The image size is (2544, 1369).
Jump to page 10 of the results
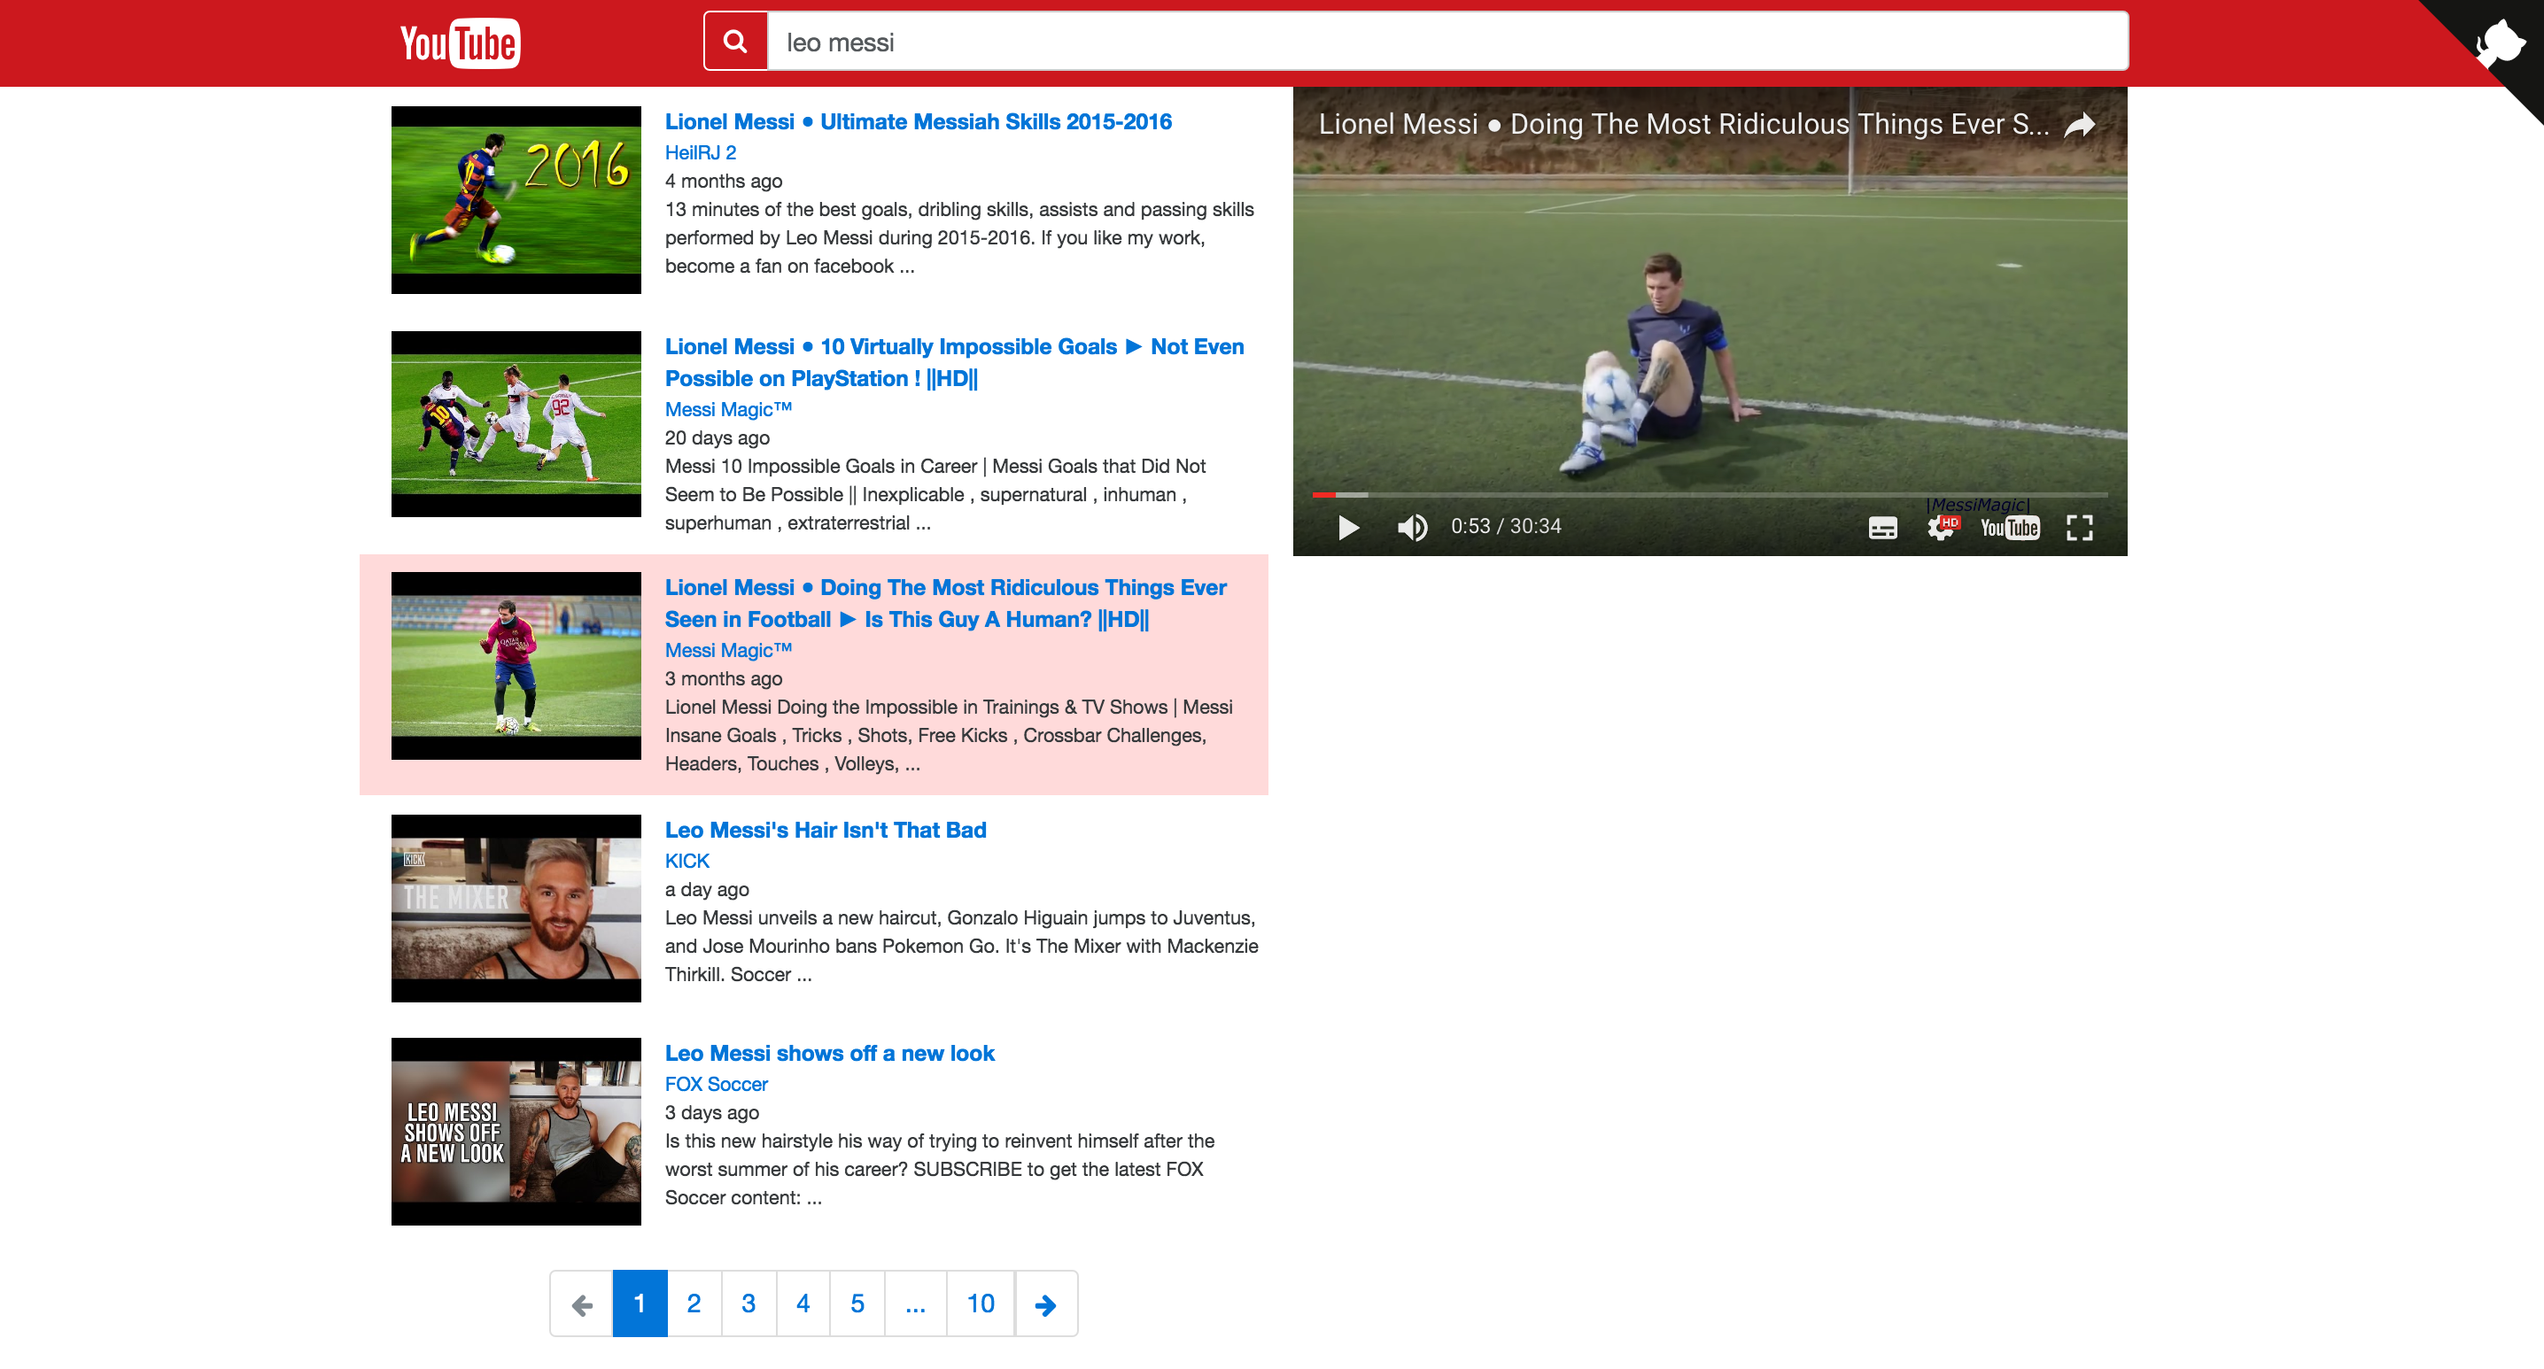click(980, 1303)
